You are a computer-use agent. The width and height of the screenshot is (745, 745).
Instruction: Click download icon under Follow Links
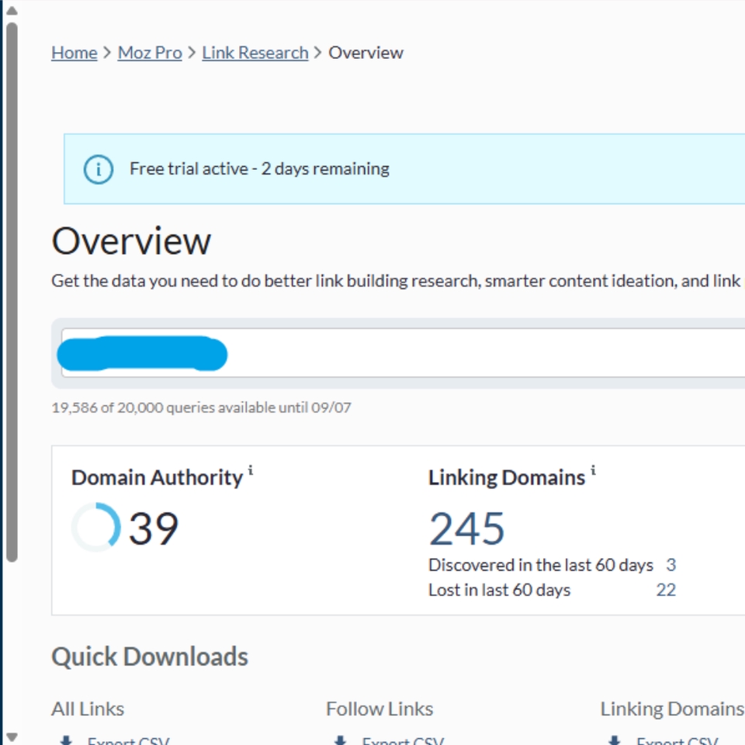tap(340, 740)
